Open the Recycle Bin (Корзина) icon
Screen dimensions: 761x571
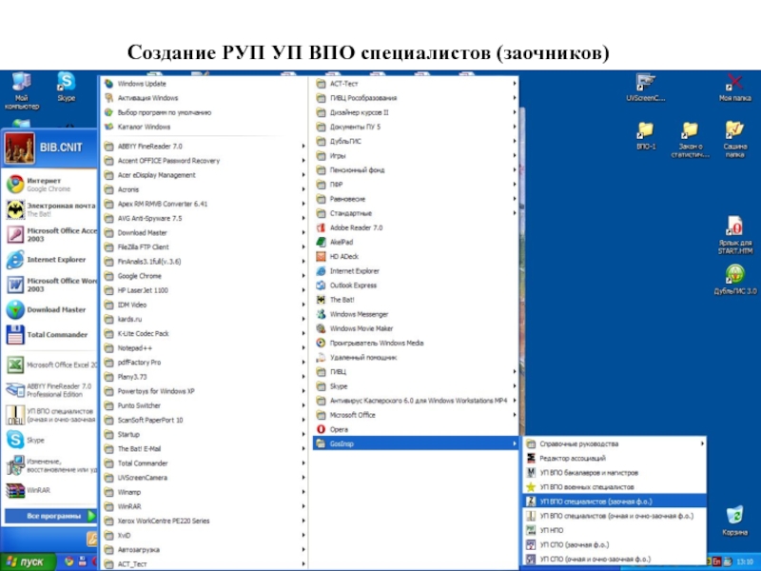(x=734, y=521)
